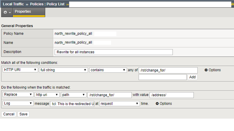Switch to the Properties tab
234x131 pixels.
click(23, 12)
